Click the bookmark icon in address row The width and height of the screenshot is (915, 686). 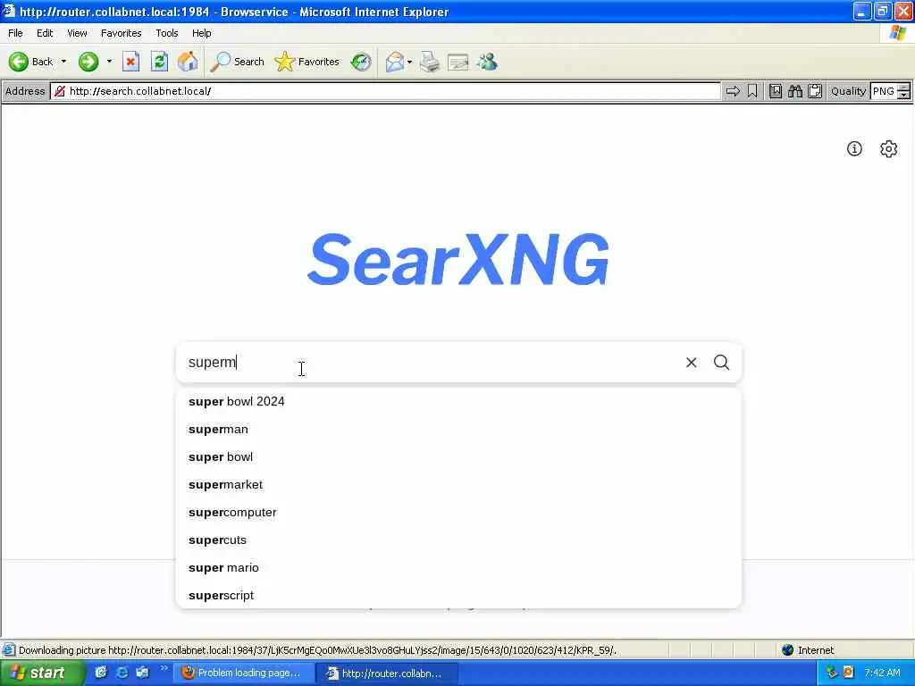point(752,91)
